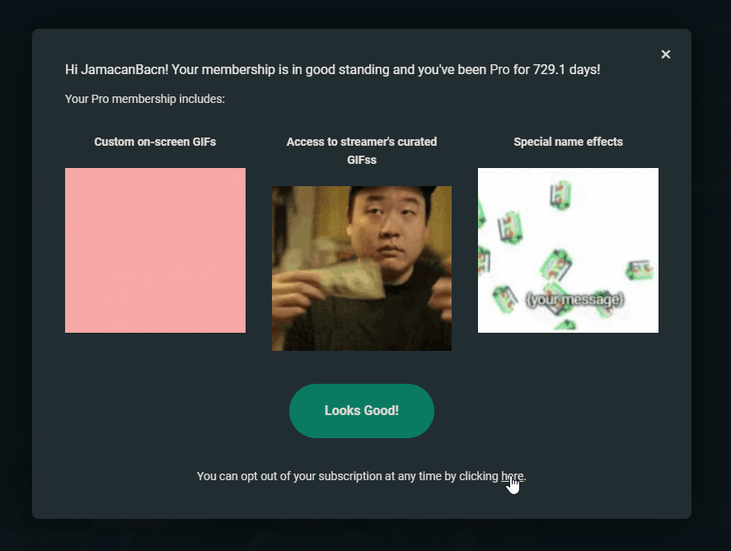Click the highlighted "Pro" label in the greeting

499,69
